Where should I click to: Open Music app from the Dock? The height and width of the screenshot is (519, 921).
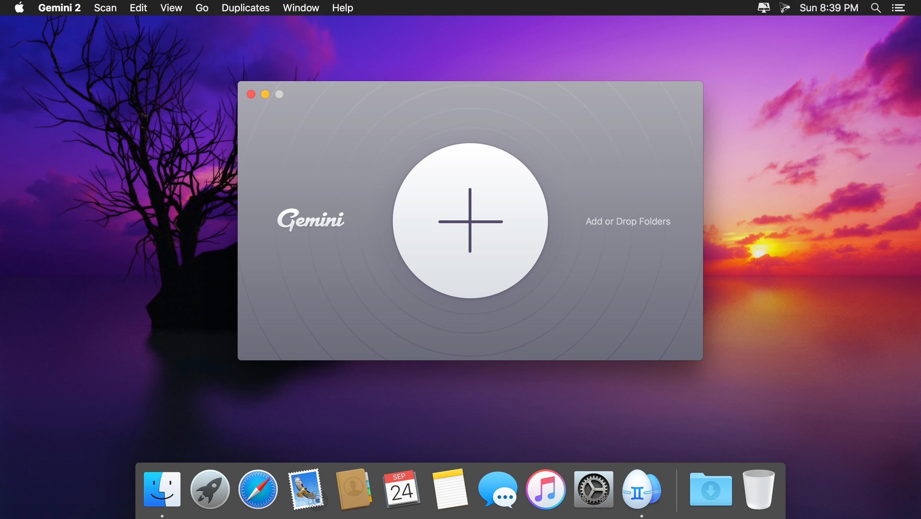coord(545,490)
